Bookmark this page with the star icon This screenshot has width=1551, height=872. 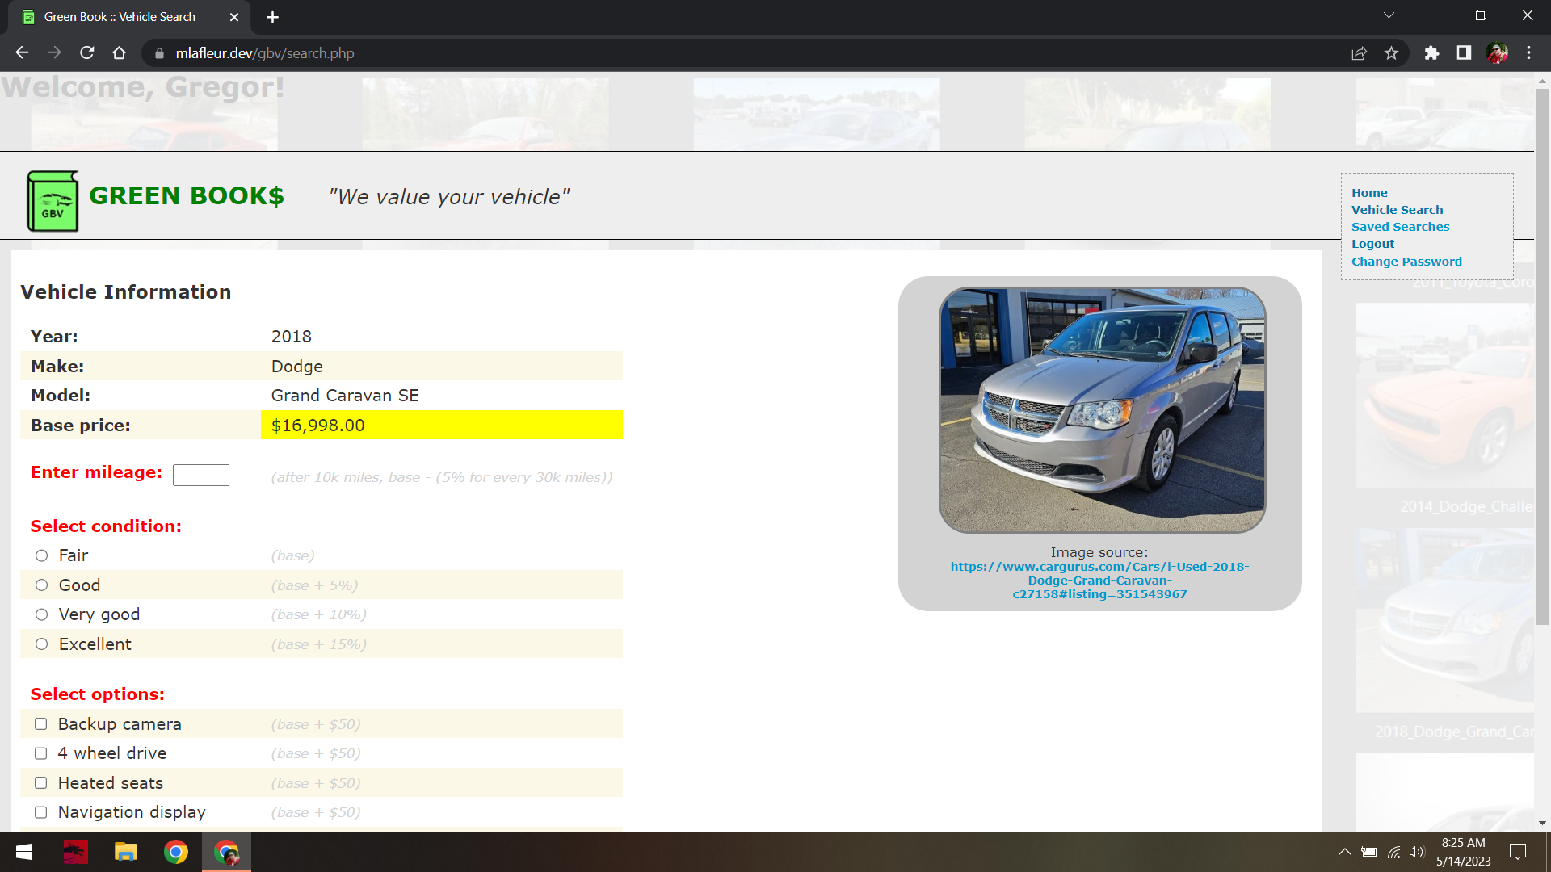[x=1391, y=53]
